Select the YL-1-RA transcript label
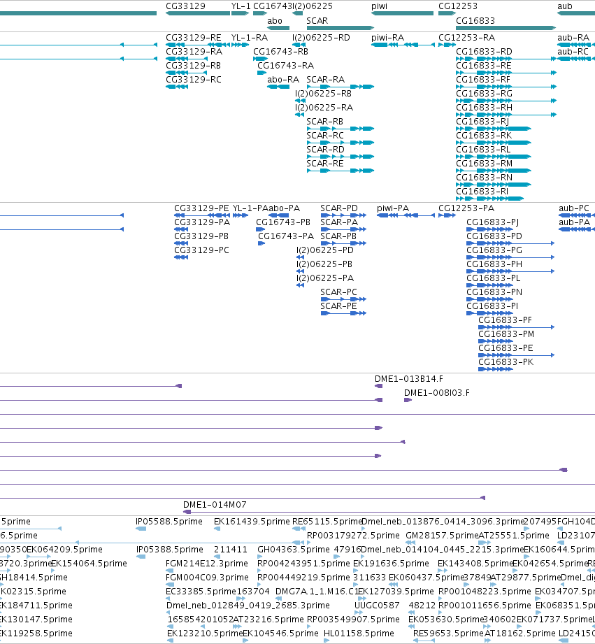Viewport: 595px width, 644px height. [x=249, y=38]
